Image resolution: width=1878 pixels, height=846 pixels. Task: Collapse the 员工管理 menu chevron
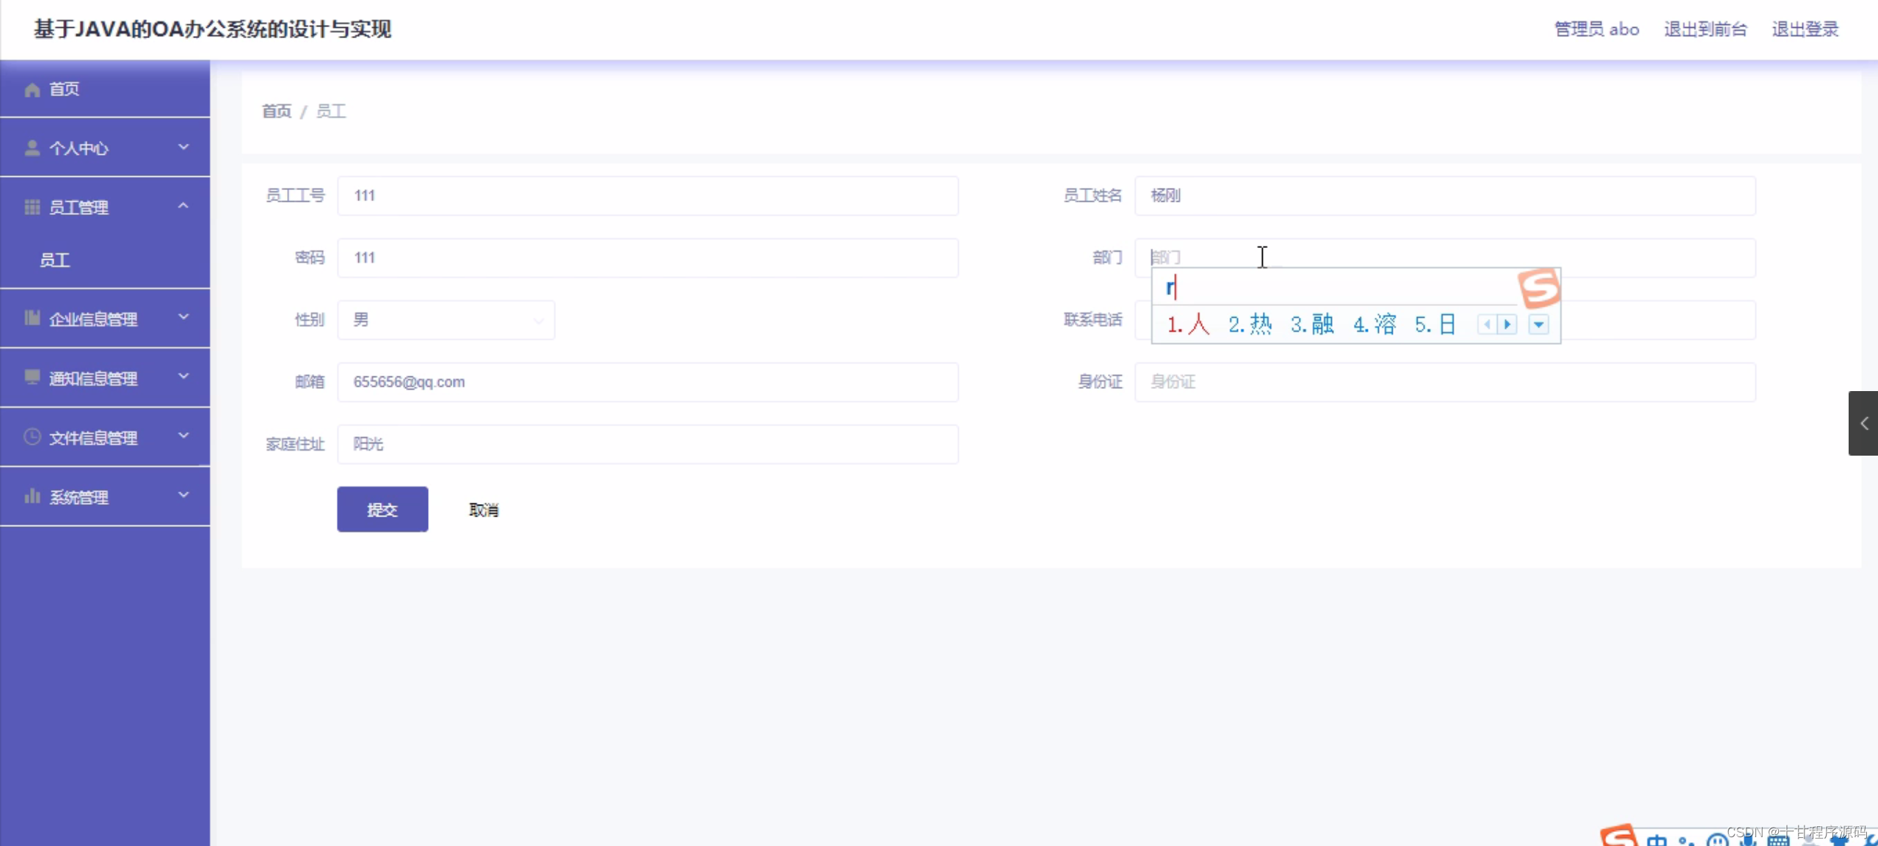point(184,206)
